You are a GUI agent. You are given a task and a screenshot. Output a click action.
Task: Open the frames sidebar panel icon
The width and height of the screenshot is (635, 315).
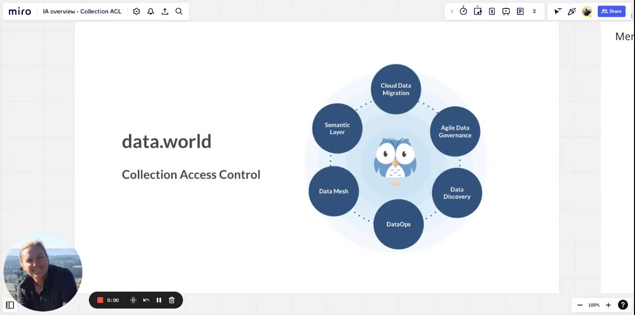point(10,305)
